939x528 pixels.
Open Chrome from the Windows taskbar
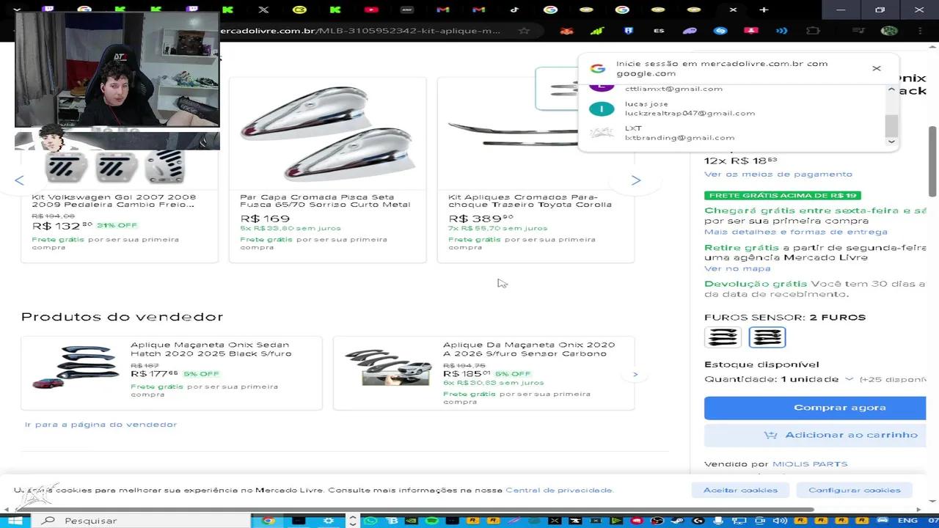(x=268, y=521)
